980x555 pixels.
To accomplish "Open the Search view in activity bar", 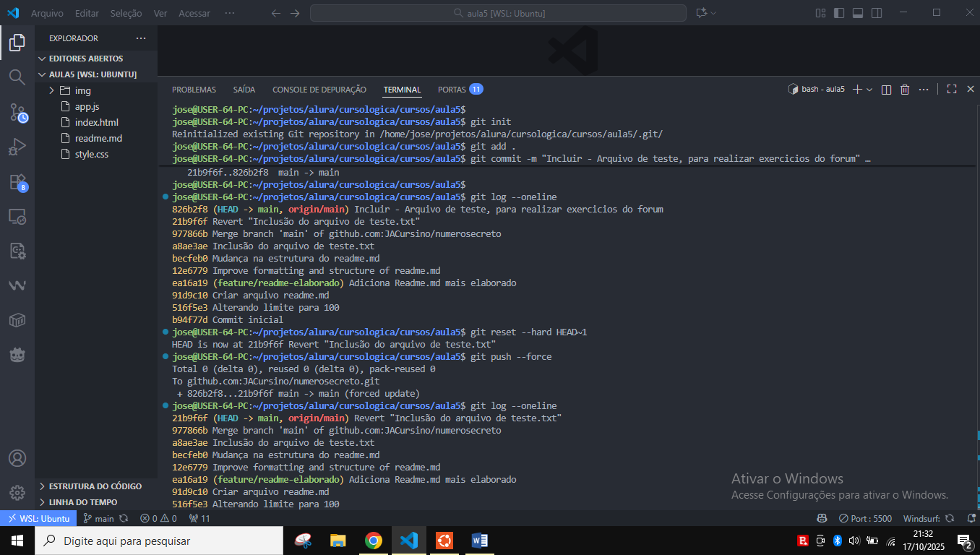I will [x=17, y=77].
